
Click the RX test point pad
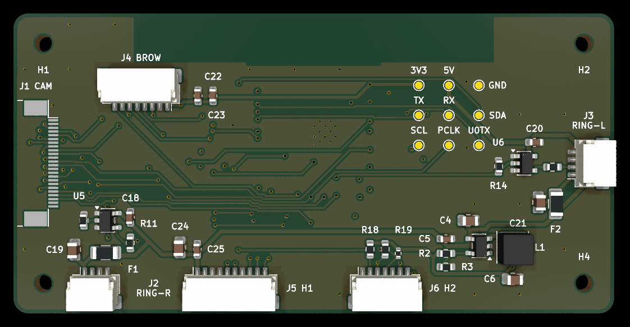click(449, 116)
